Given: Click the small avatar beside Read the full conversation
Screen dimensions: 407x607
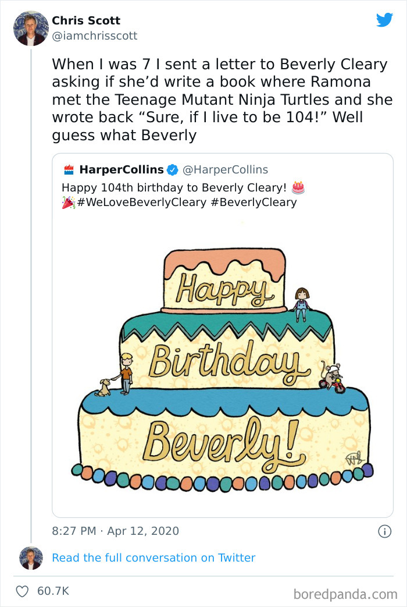Looking at the screenshot, I should point(31,558).
